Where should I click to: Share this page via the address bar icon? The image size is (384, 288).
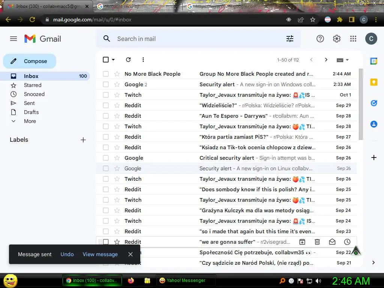coord(301,19)
